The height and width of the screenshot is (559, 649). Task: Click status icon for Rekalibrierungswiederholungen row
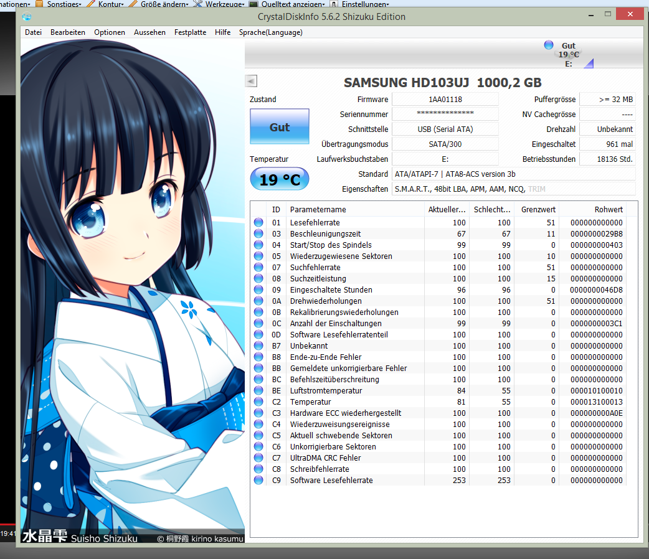coord(258,312)
